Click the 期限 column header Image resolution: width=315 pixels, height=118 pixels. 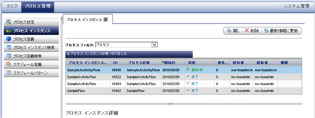click(x=290, y=62)
